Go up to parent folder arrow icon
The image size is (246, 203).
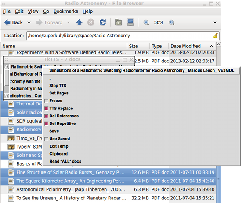pos(79,22)
